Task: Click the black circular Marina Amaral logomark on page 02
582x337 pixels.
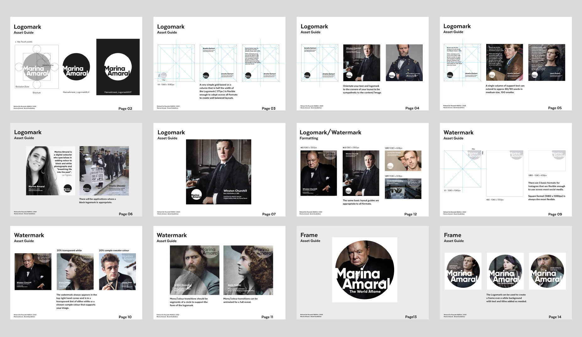Action: pyautogui.click(x=76, y=67)
